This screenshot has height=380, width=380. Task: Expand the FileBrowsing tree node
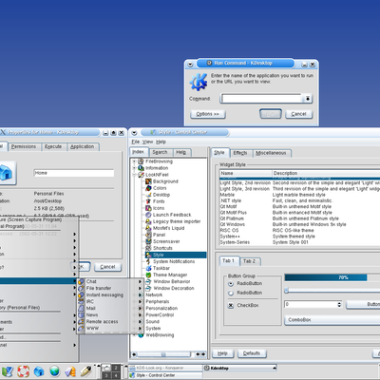click(134, 161)
